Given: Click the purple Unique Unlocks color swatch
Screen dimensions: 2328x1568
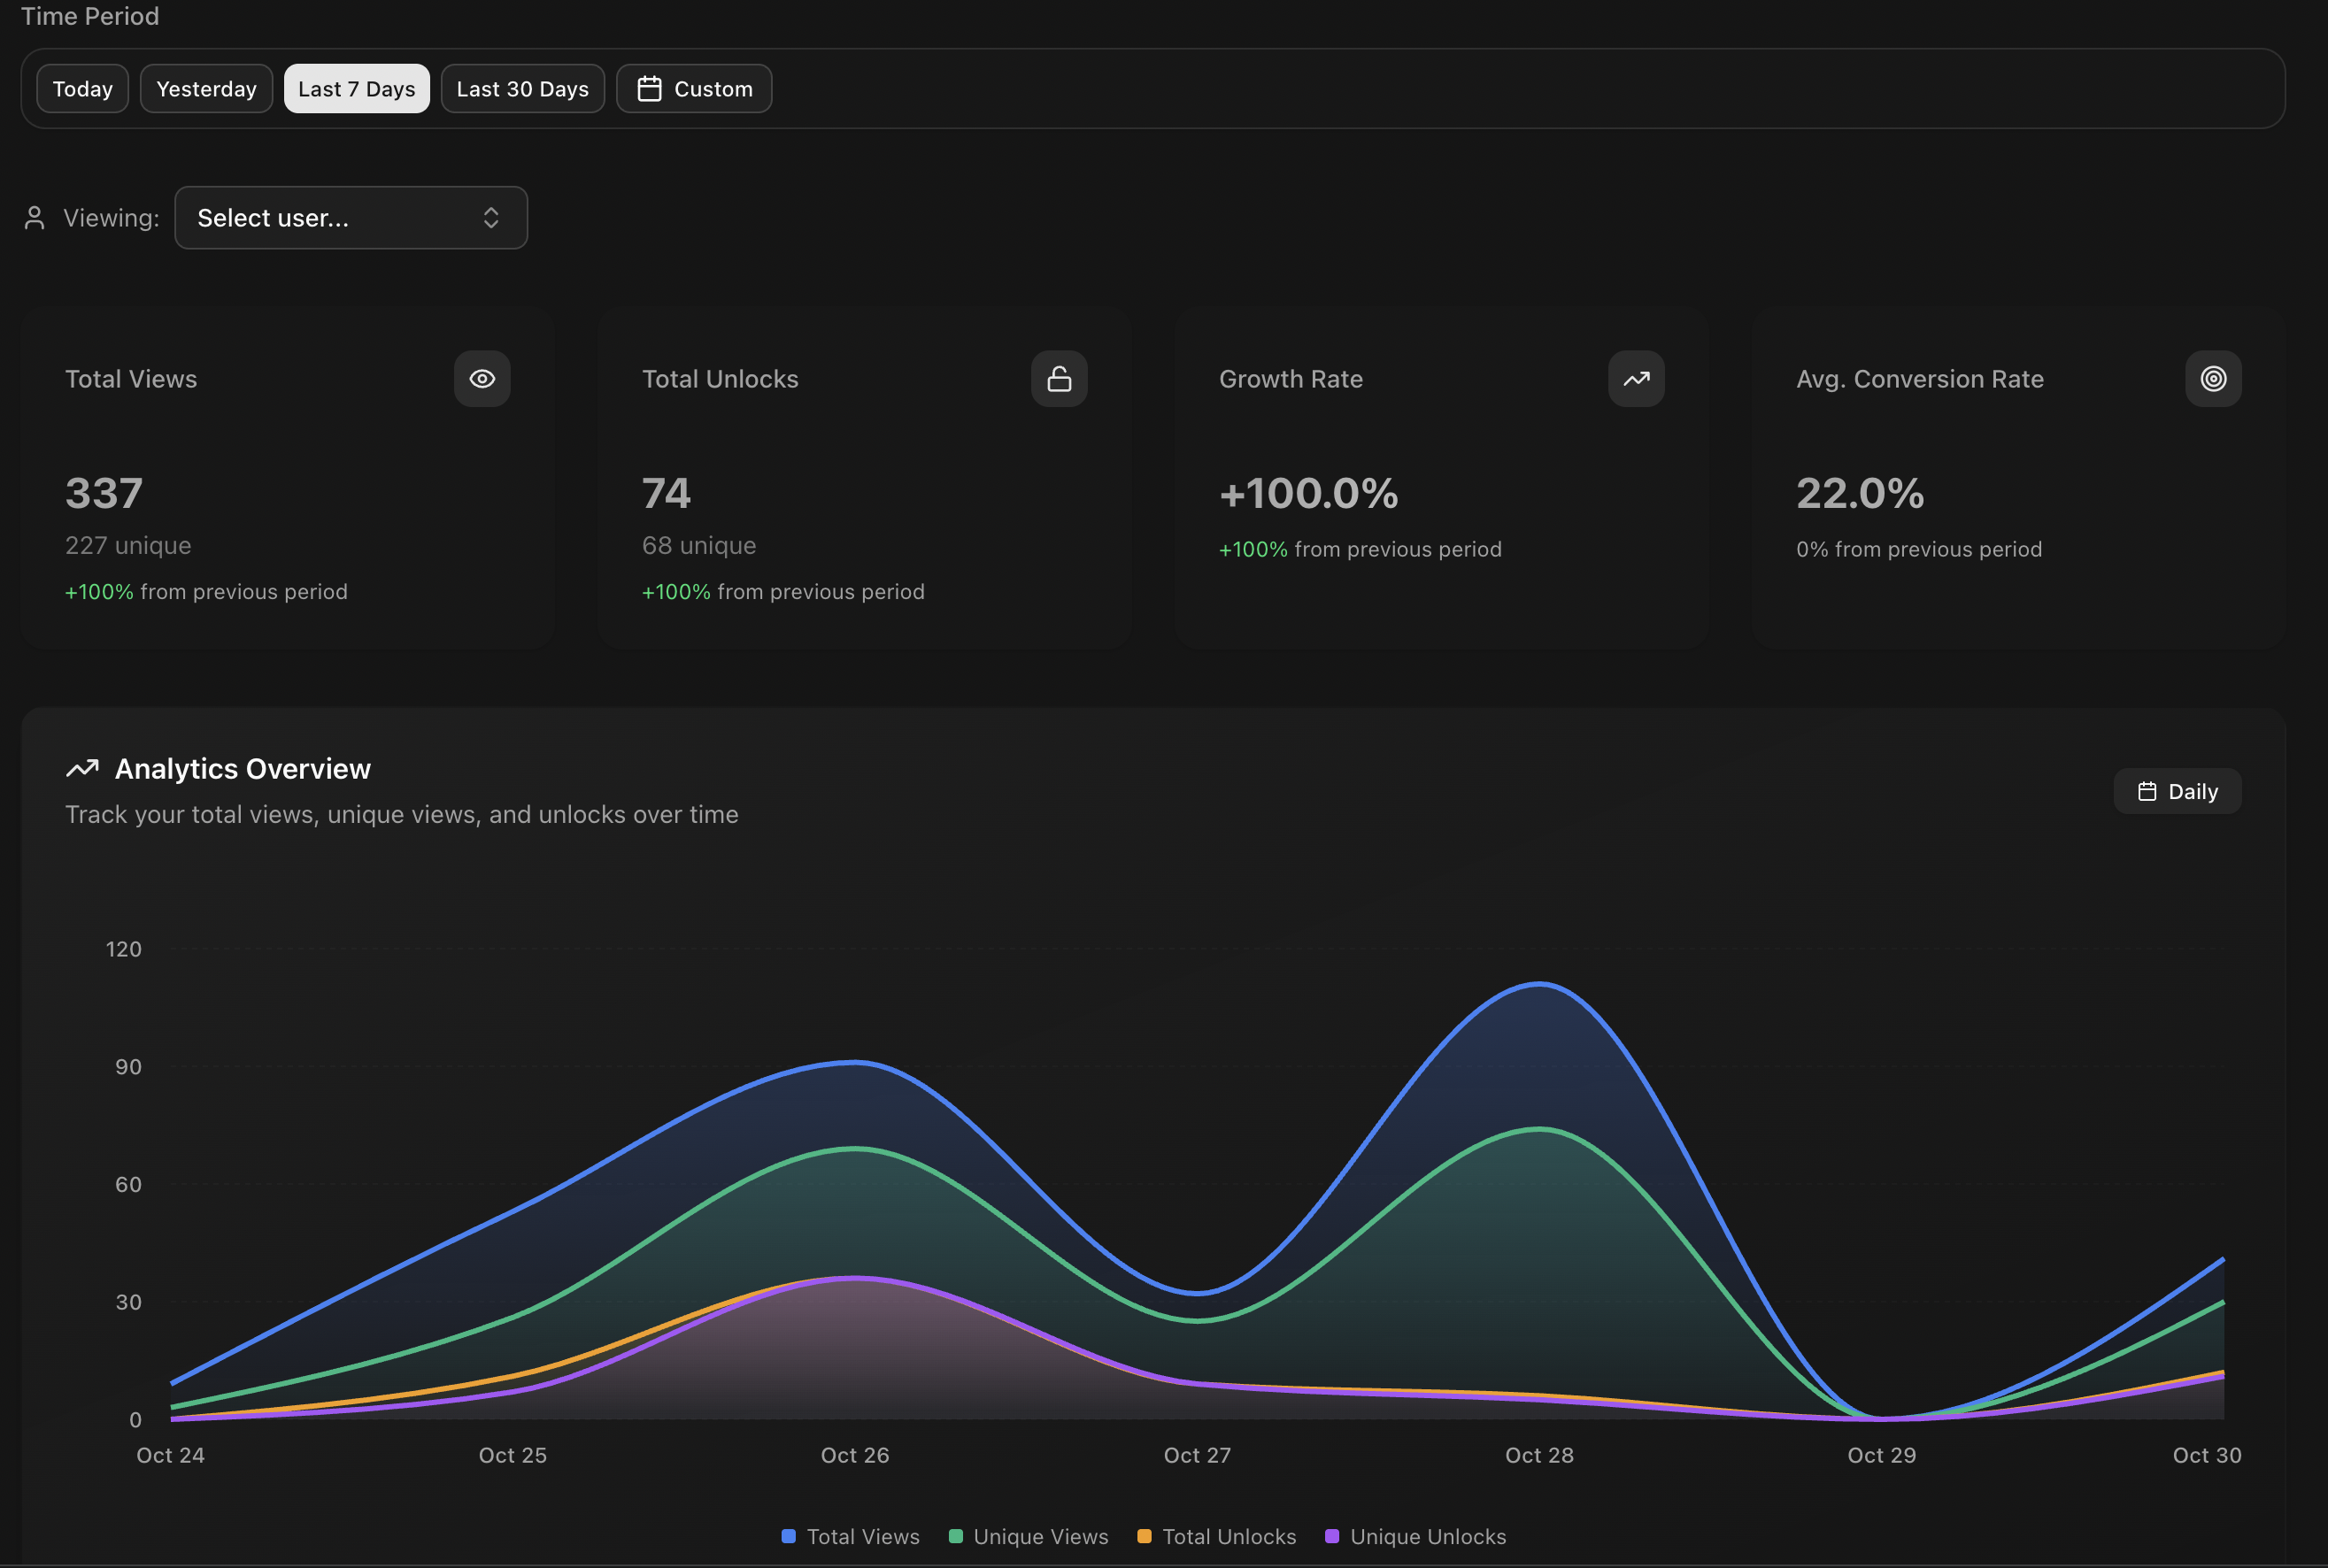Looking at the screenshot, I should click(1330, 1536).
